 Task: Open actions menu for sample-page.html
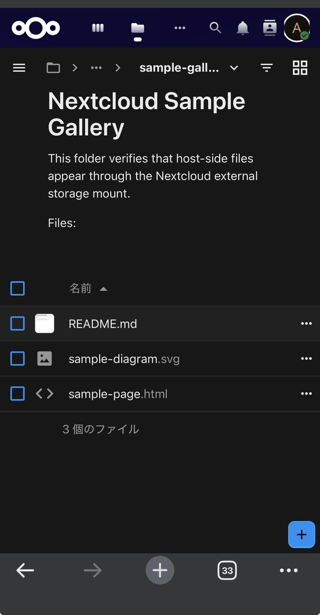click(306, 394)
